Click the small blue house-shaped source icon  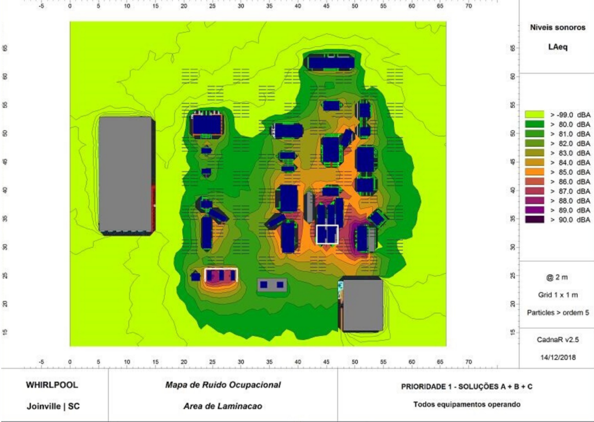[x=195, y=276]
